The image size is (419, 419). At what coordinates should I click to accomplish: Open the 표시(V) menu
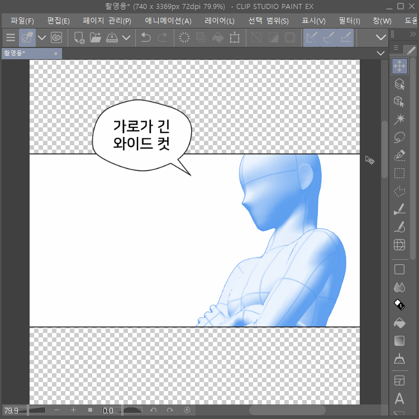click(x=313, y=21)
